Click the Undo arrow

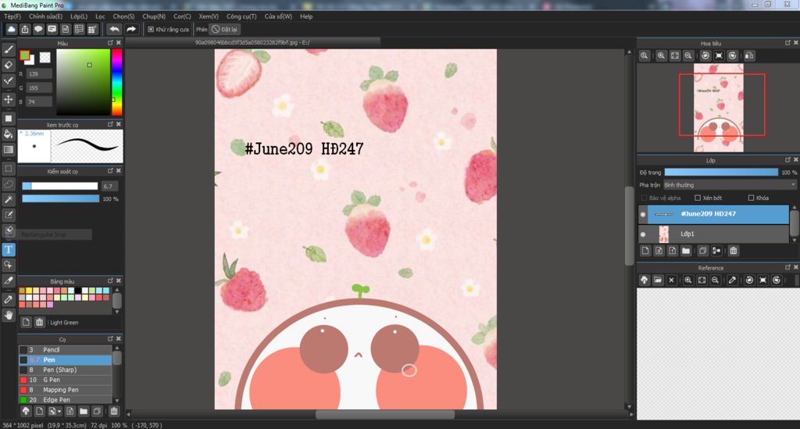[x=114, y=29]
